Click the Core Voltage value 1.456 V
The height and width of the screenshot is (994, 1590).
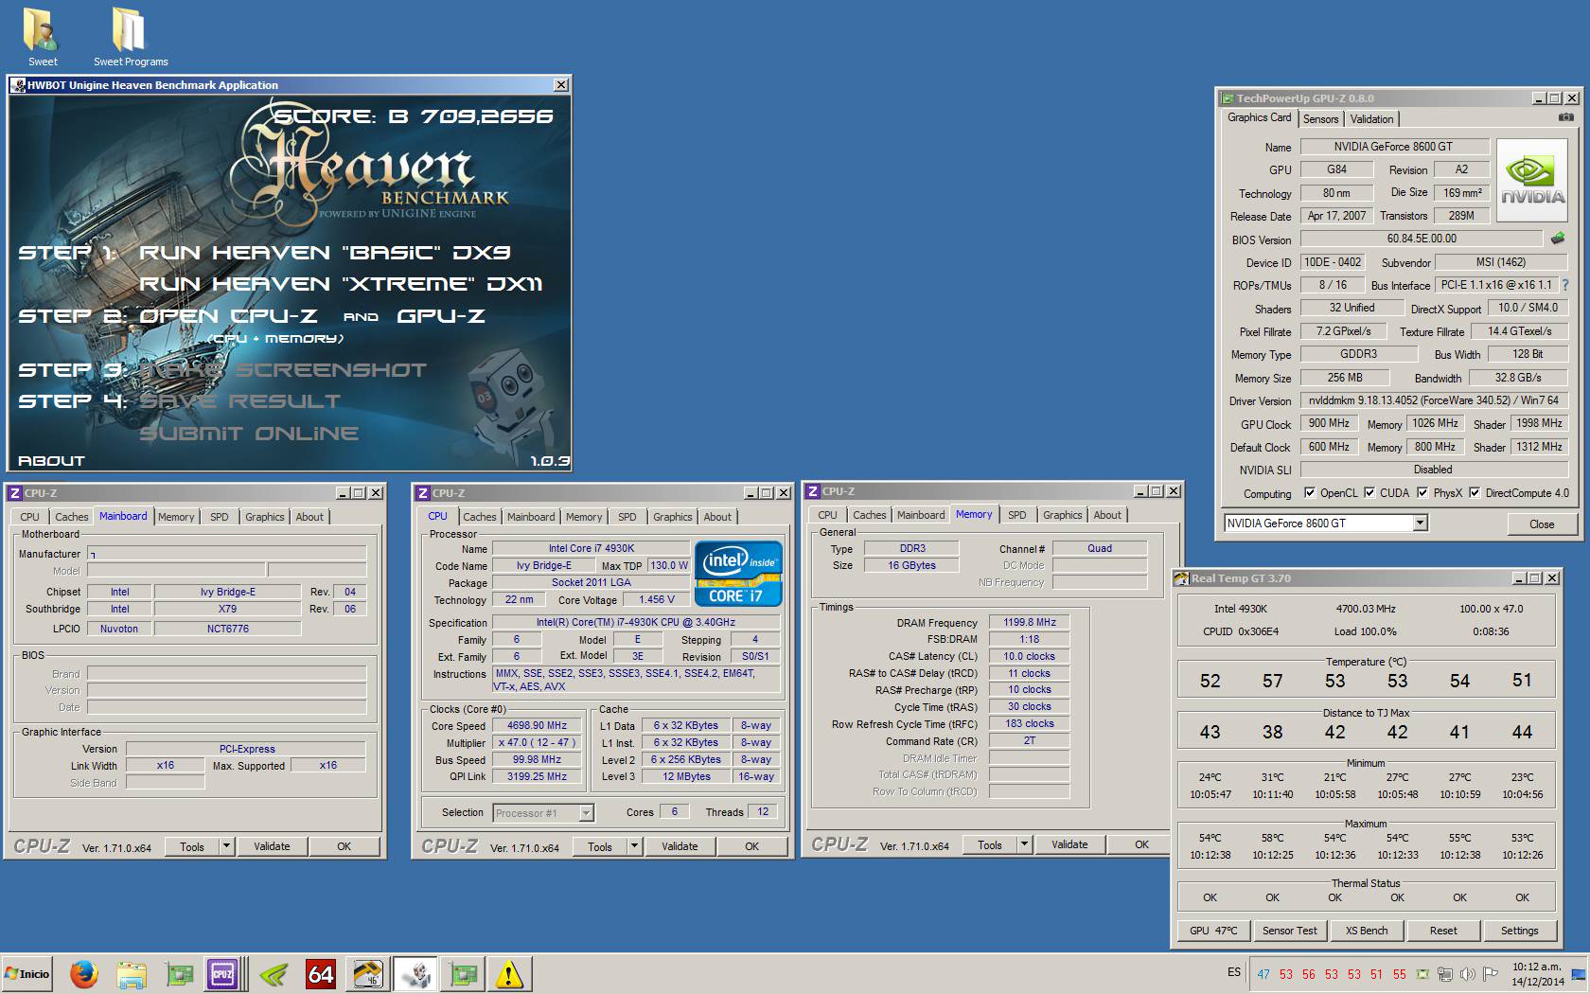pos(656,600)
